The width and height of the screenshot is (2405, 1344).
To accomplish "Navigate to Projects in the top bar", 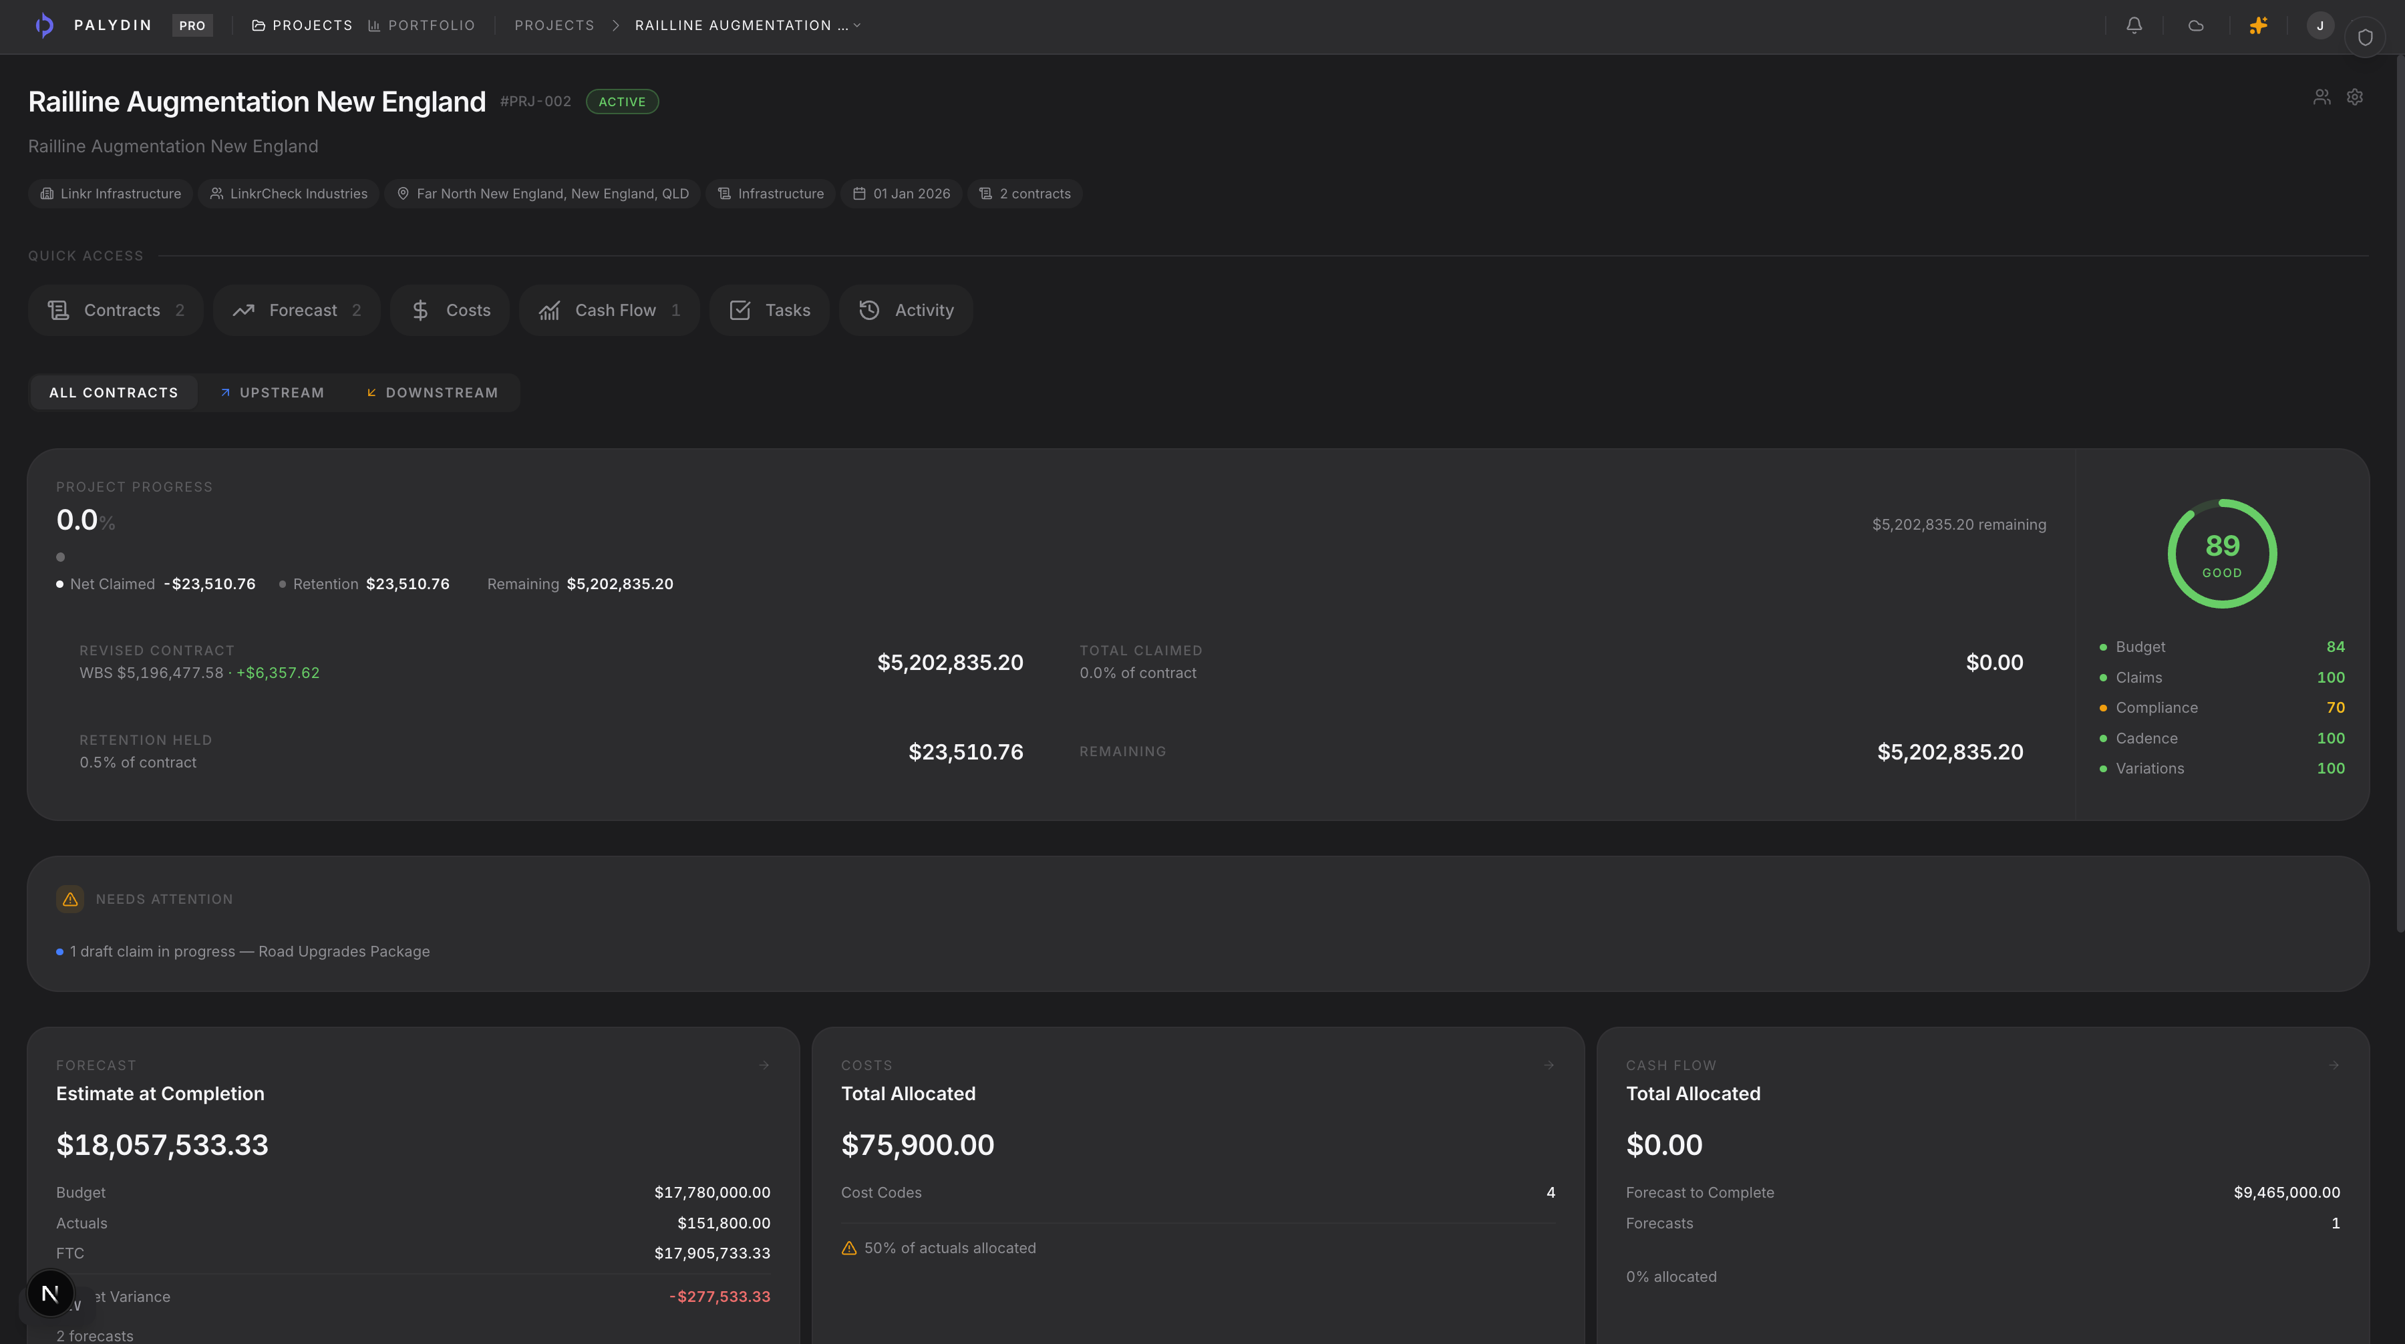I will point(301,25).
